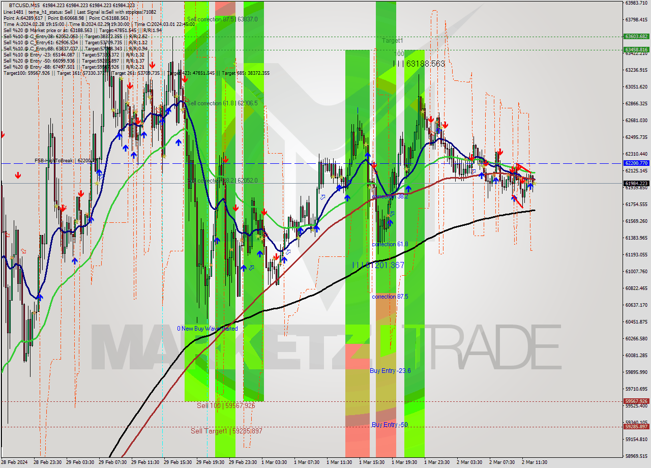The image size is (651, 468).
Task: Select the 60081.285 price axis value
Action: click(636, 356)
